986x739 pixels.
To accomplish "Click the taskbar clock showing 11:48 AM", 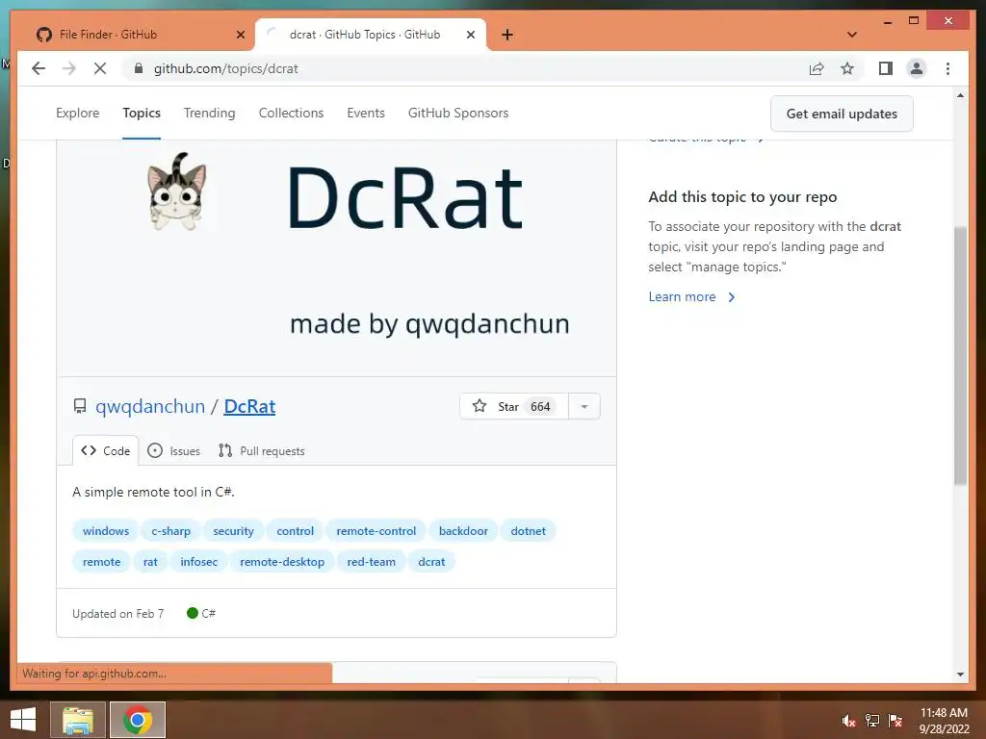I will [944, 721].
